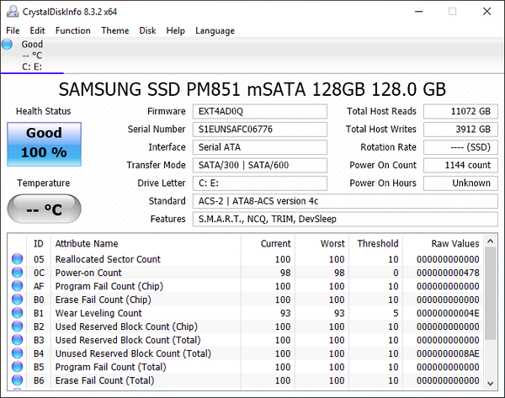The width and height of the screenshot is (505, 398).
Task: Click status icon for Wear Leveling Count
Action: pos(17,313)
